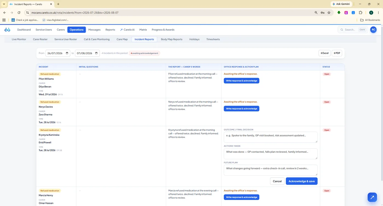Switch to the Live Monitor tab
383x206 pixels.
point(19,39)
